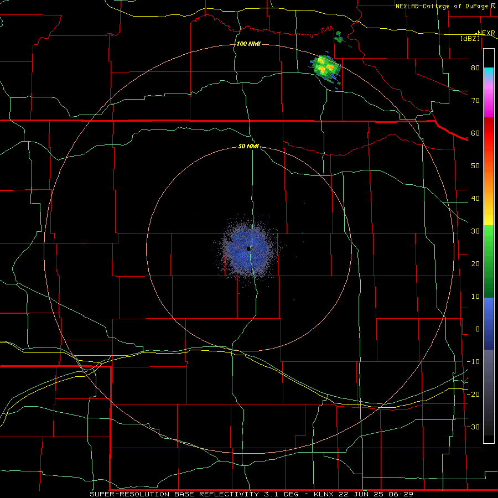Click the 100 NMI range ring label

click(x=248, y=44)
